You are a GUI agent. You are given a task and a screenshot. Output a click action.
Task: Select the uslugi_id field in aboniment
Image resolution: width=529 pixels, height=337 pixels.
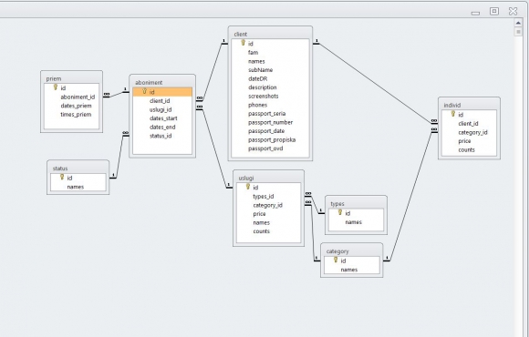tap(161, 109)
